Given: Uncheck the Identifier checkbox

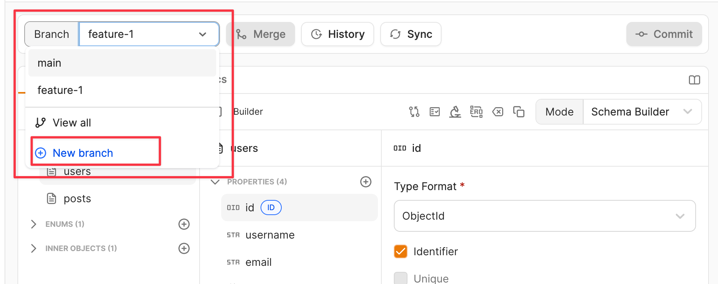Looking at the screenshot, I should 401,251.
